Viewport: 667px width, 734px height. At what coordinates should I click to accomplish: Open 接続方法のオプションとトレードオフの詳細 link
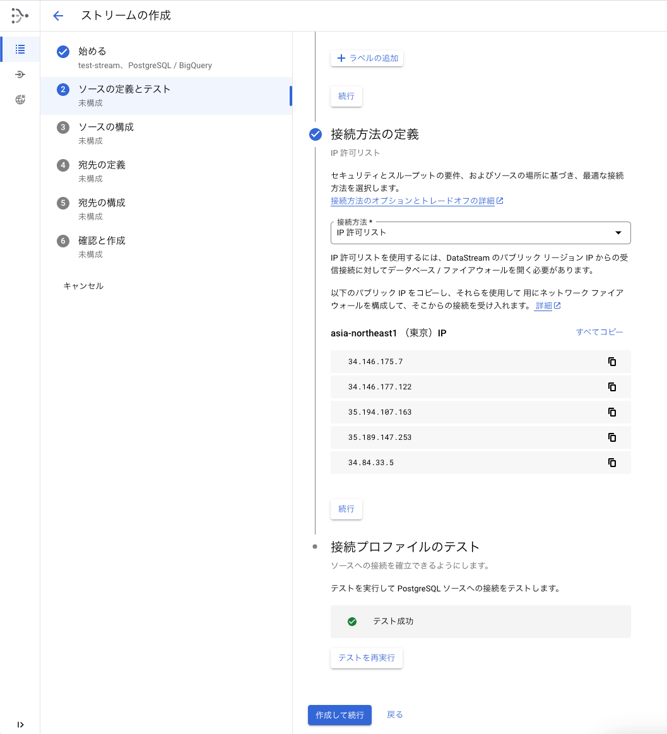click(416, 201)
